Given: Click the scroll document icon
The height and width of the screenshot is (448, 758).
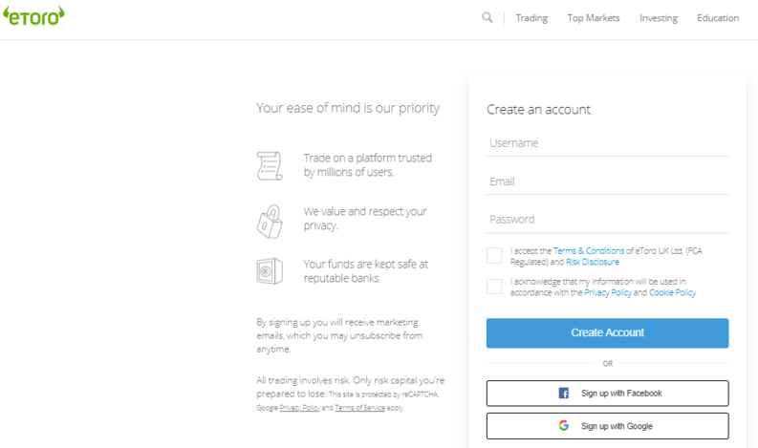Looking at the screenshot, I should 270,165.
